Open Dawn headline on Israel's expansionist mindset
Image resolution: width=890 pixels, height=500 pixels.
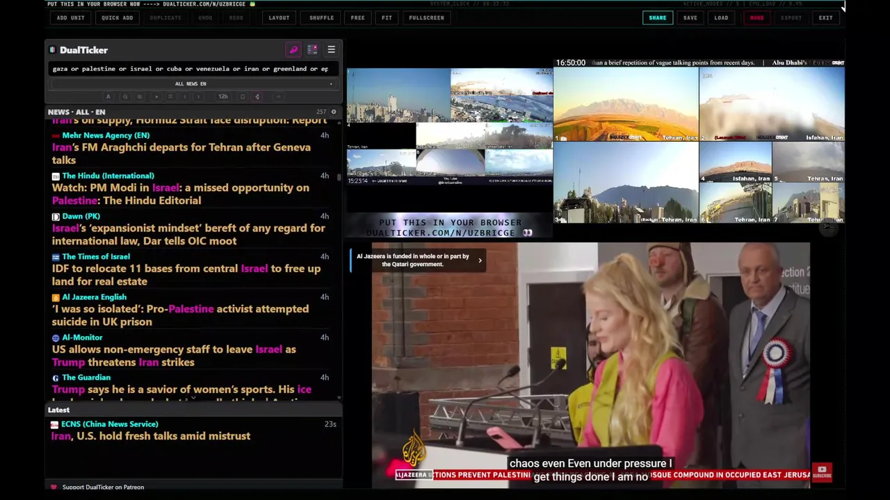[188, 234]
